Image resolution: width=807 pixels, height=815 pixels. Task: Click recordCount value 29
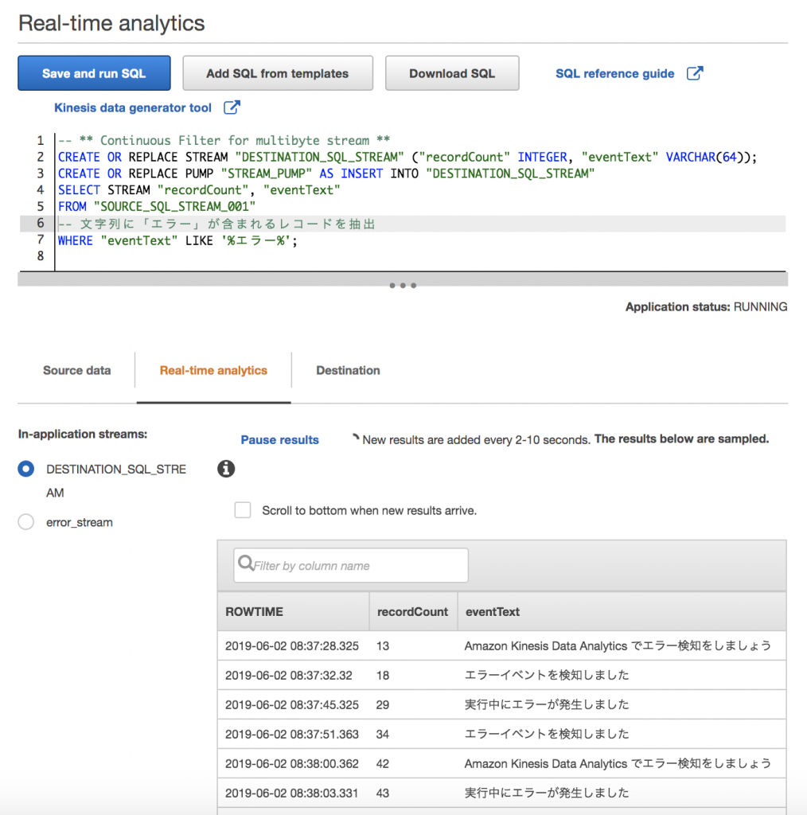click(383, 705)
